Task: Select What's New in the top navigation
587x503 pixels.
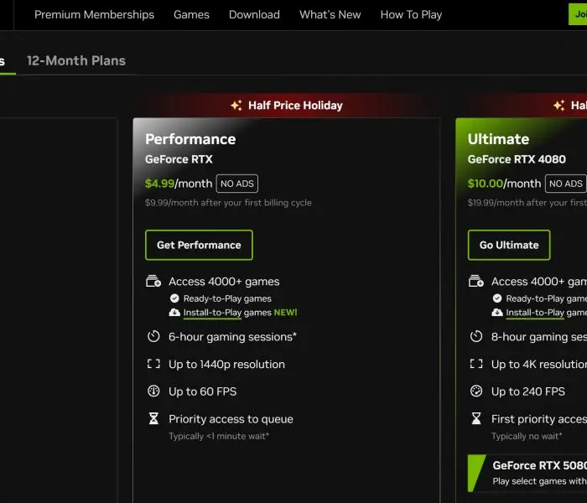Action: [x=330, y=14]
